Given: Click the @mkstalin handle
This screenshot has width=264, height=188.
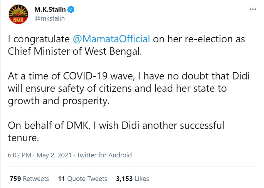Looking at the screenshot, I should coord(50,18).
